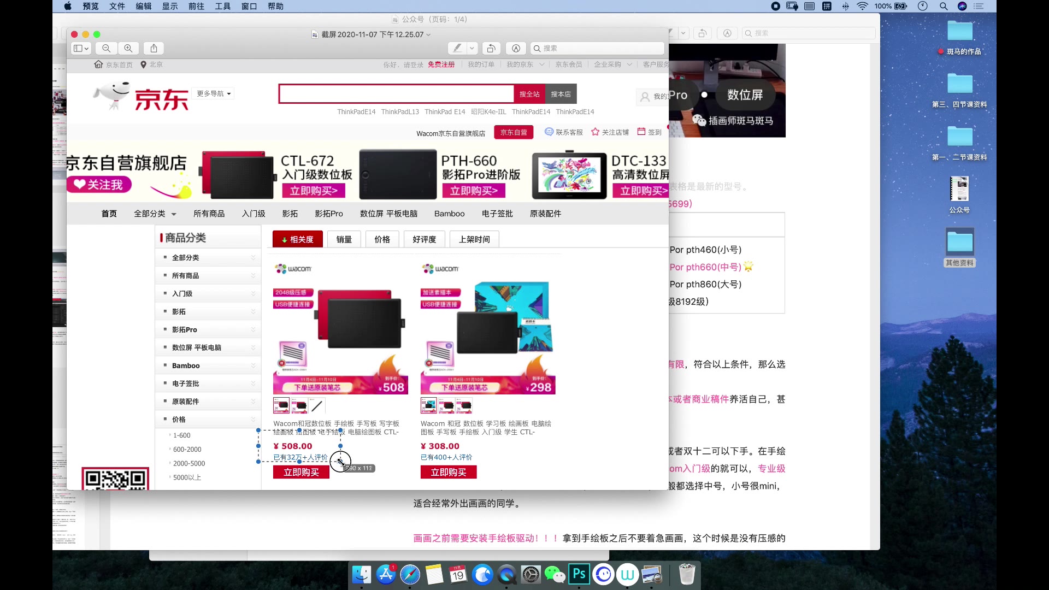The height and width of the screenshot is (590, 1049).
Task: Click the markup toolbar icon in the 公众号 window
Action: click(727, 33)
